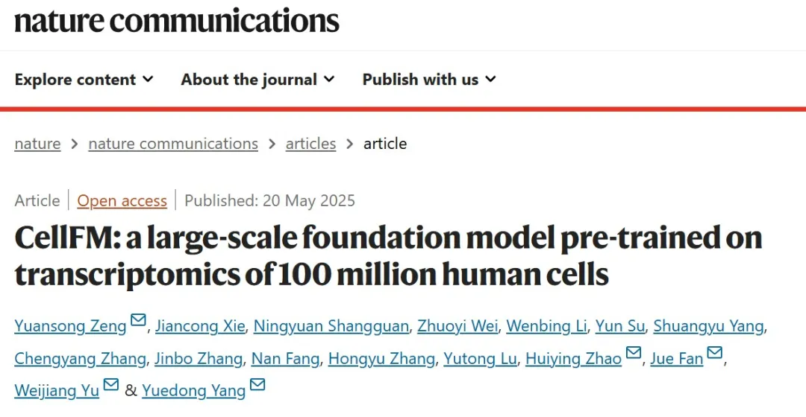Select author Ningyuan Shangguan

(331, 326)
